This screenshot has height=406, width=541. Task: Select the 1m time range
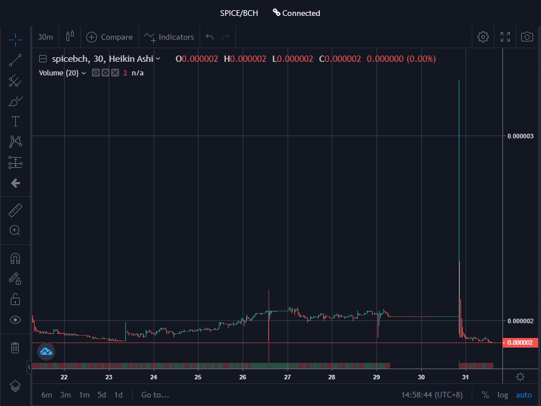coord(84,395)
